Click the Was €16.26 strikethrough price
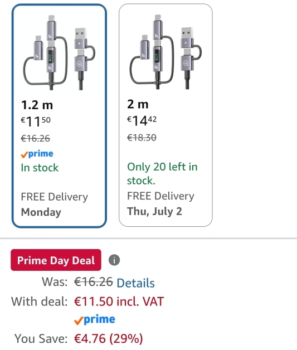This screenshot has width=297, height=350. pyautogui.click(x=94, y=281)
